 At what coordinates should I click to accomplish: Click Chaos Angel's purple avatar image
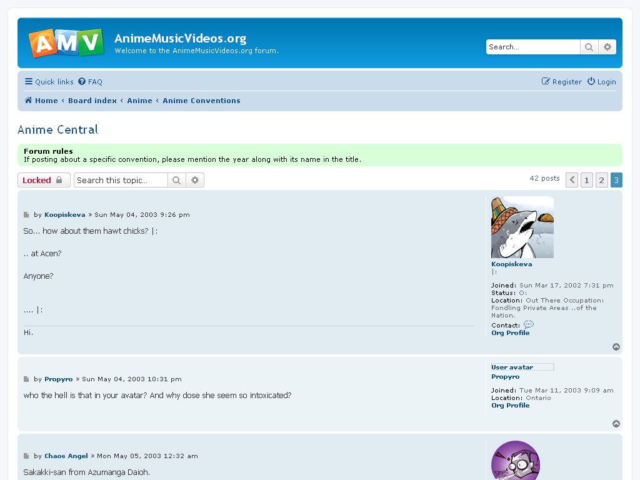tap(516, 461)
